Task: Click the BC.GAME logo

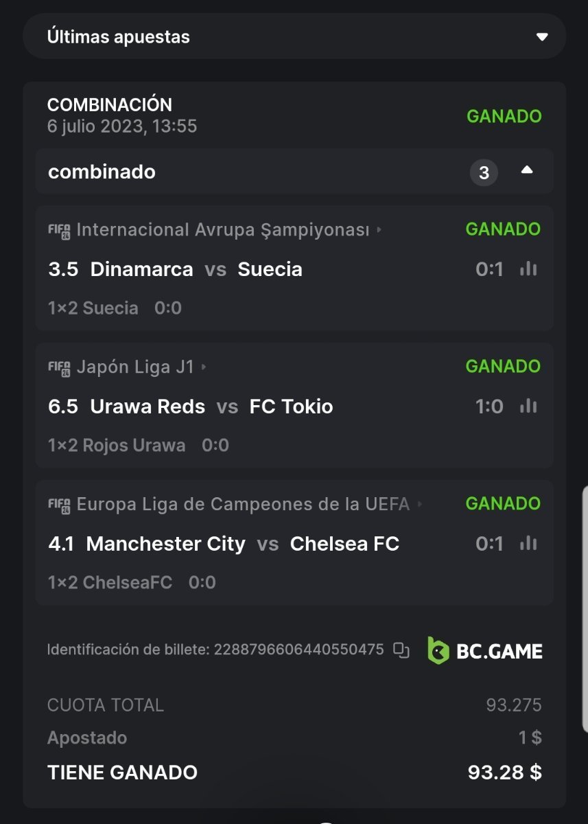Action: [484, 651]
